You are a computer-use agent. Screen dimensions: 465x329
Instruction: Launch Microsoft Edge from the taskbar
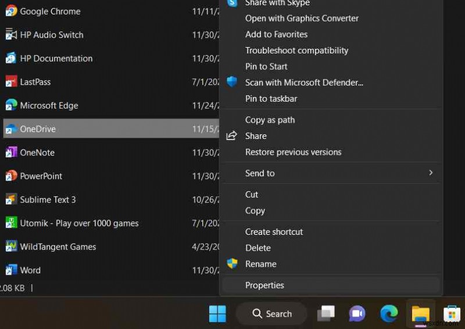pos(389,313)
